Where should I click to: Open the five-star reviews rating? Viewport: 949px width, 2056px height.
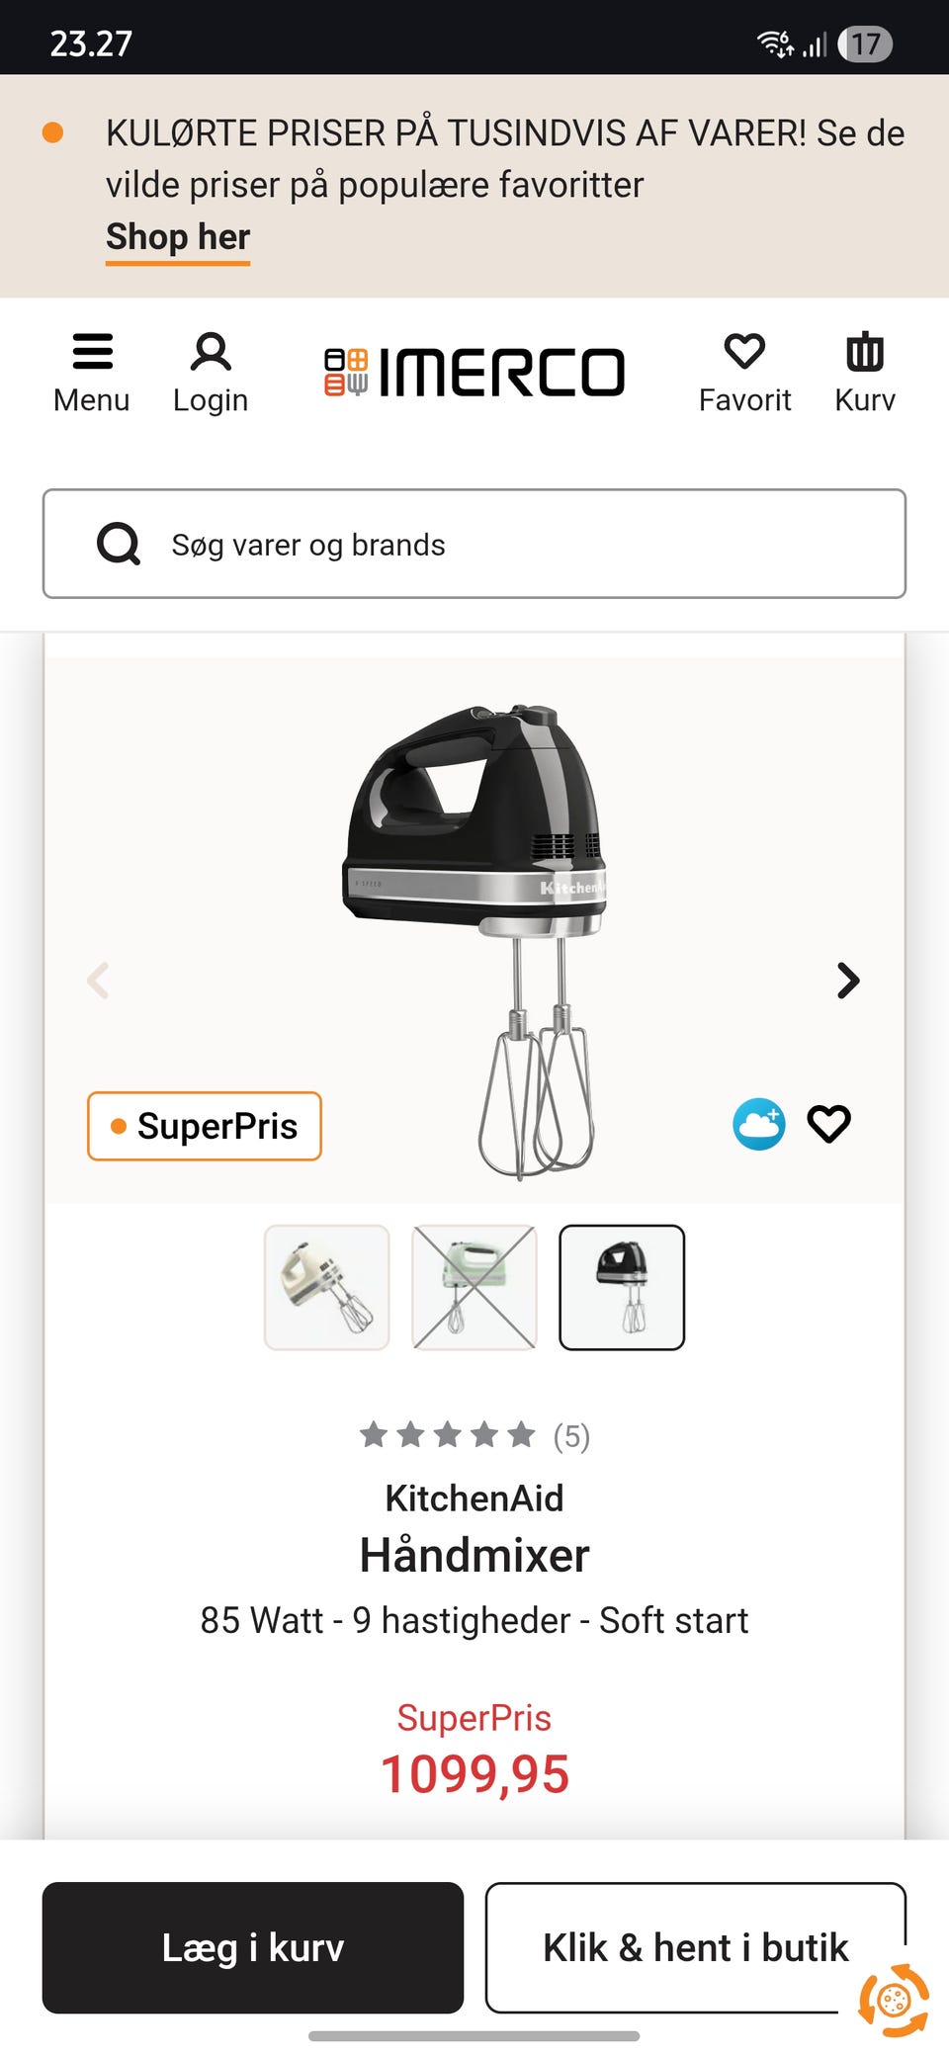coord(474,1435)
